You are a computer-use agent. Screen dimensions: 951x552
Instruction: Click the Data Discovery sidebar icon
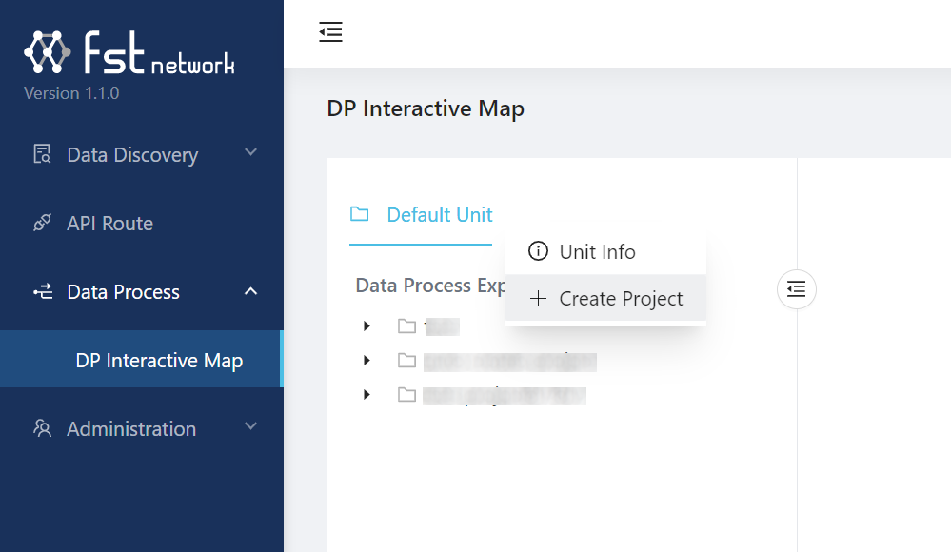[42, 155]
